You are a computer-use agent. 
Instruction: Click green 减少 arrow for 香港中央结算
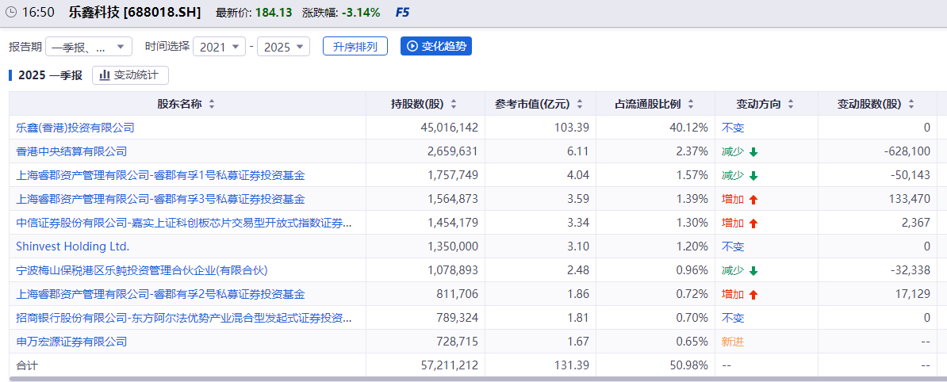[753, 152]
